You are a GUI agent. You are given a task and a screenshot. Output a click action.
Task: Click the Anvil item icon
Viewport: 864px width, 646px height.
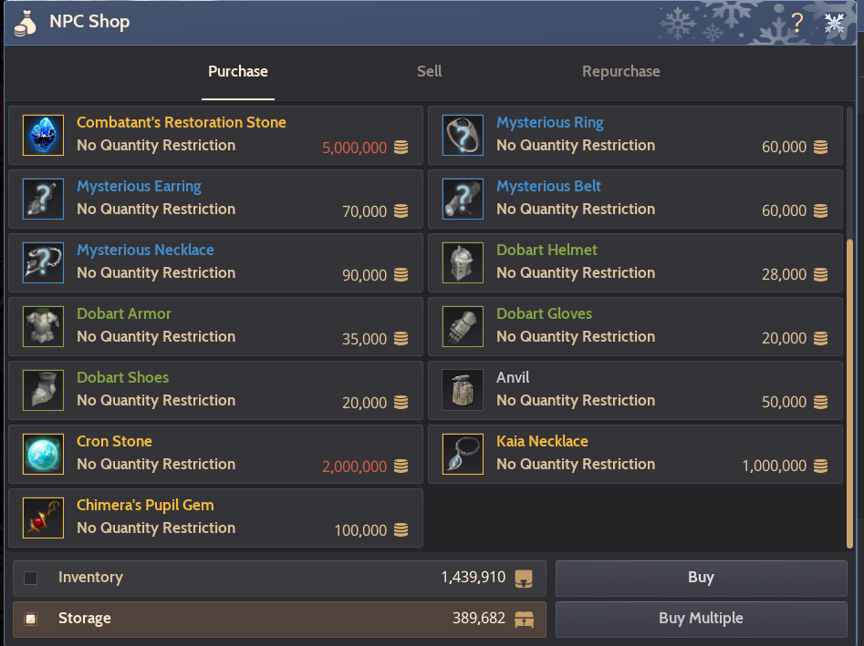[463, 390]
